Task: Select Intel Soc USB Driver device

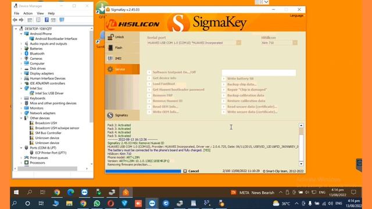Action: [49, 93]
